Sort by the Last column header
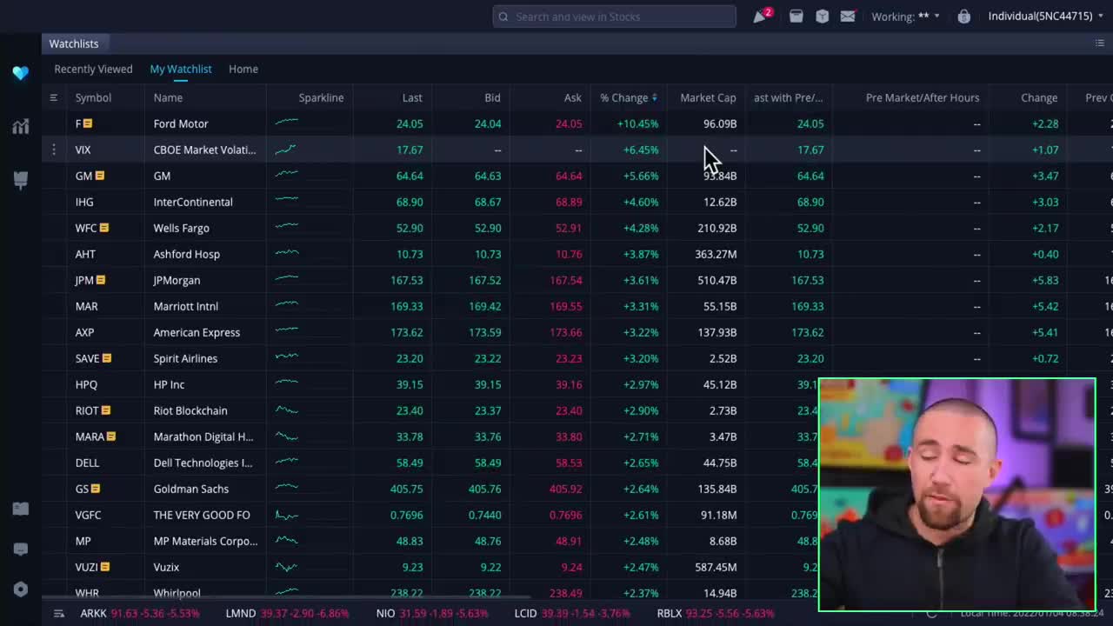Viewport: 1113px width, 626px height. 412,97
